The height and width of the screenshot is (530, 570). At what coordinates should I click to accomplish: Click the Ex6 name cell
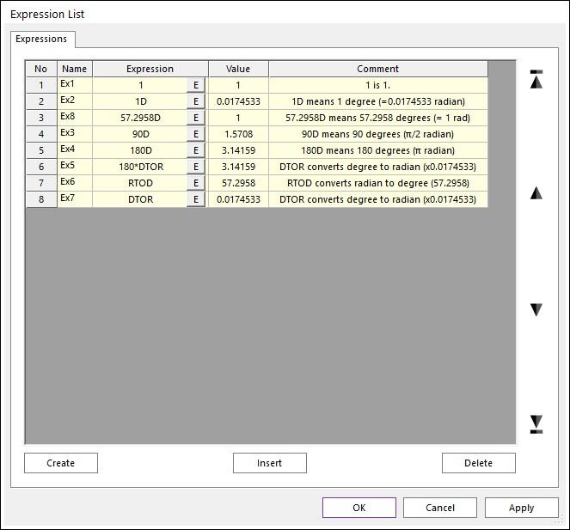(75, 184)
